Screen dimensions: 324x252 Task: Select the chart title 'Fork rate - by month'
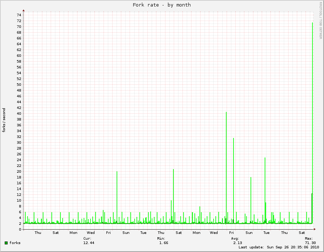161,5
